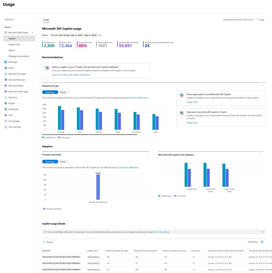This screenshot has height=273, width=272.
Task: Collapse the Microsoft 365 Copilot reports group
Action: [x=33, y=33]
